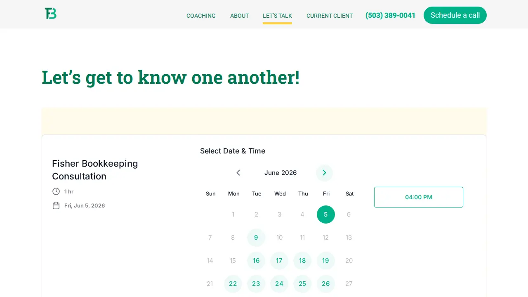This screenshot has width=528, height=297.
Task: Select June 17 on the calendar
Action: click(x=279, y=261)
